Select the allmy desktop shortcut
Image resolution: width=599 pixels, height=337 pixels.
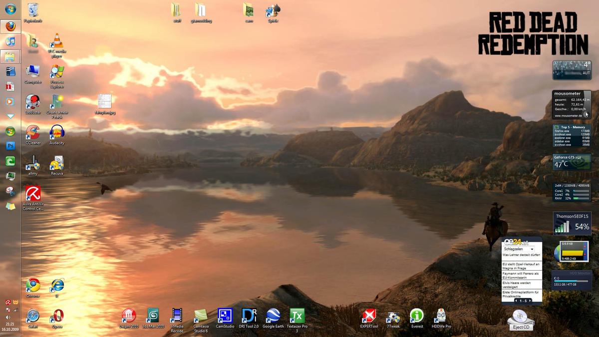(33, 166)
